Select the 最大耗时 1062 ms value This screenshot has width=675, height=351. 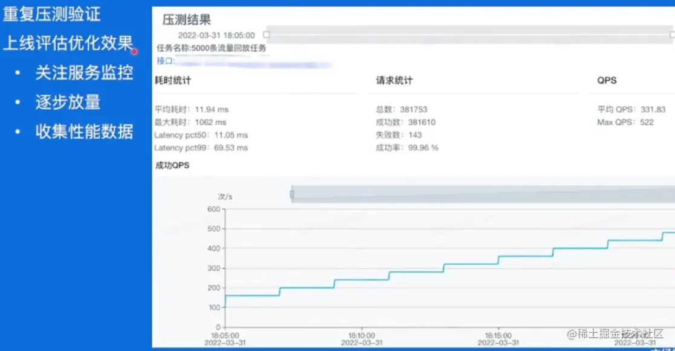click(x=210, y=122)
